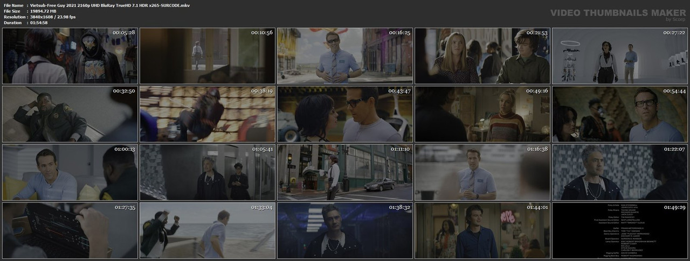Click the file size value 19894.72 MB
The image size is (690, 261).
click(49, 11)
